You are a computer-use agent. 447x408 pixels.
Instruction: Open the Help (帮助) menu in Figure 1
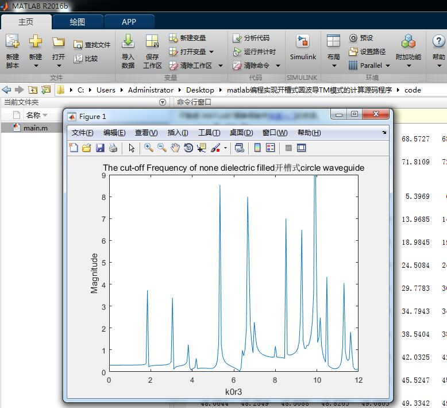309,133
